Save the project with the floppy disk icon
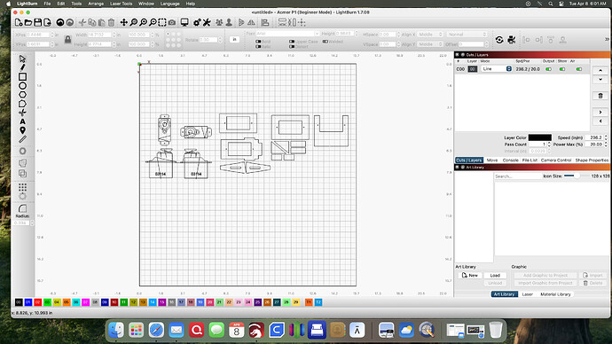612x344 pixels. 38,23
